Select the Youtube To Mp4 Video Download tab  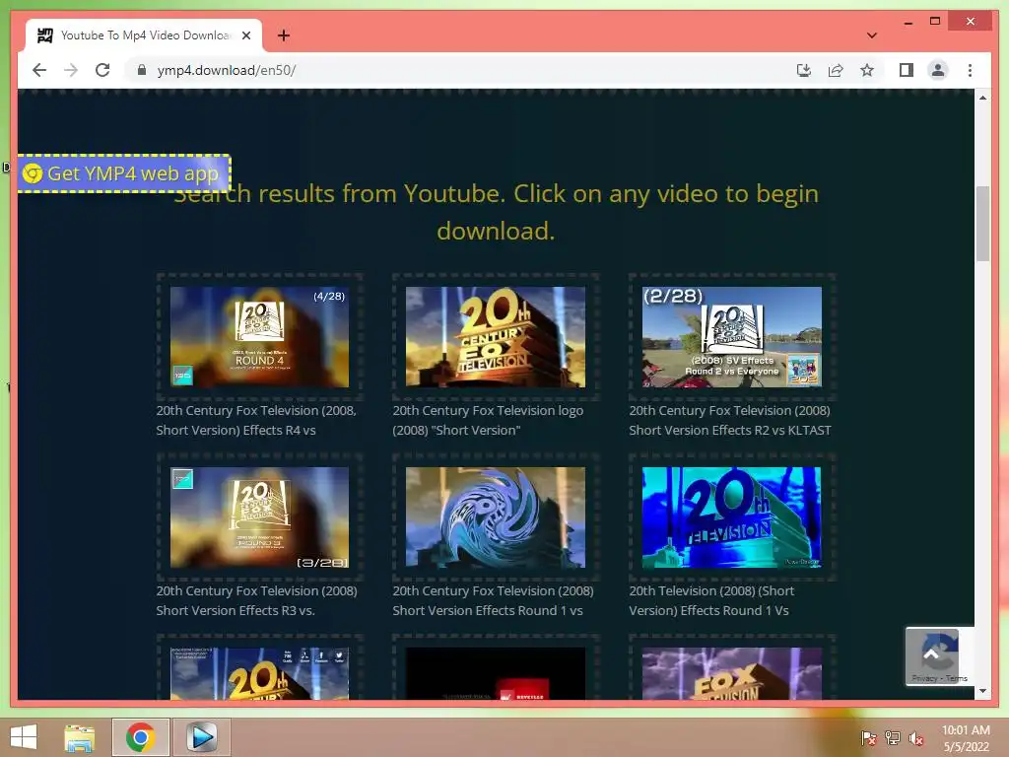click(x=144, y=35)
